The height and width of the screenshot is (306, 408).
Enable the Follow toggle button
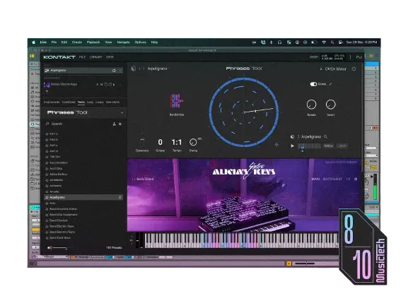pos(328,146)
